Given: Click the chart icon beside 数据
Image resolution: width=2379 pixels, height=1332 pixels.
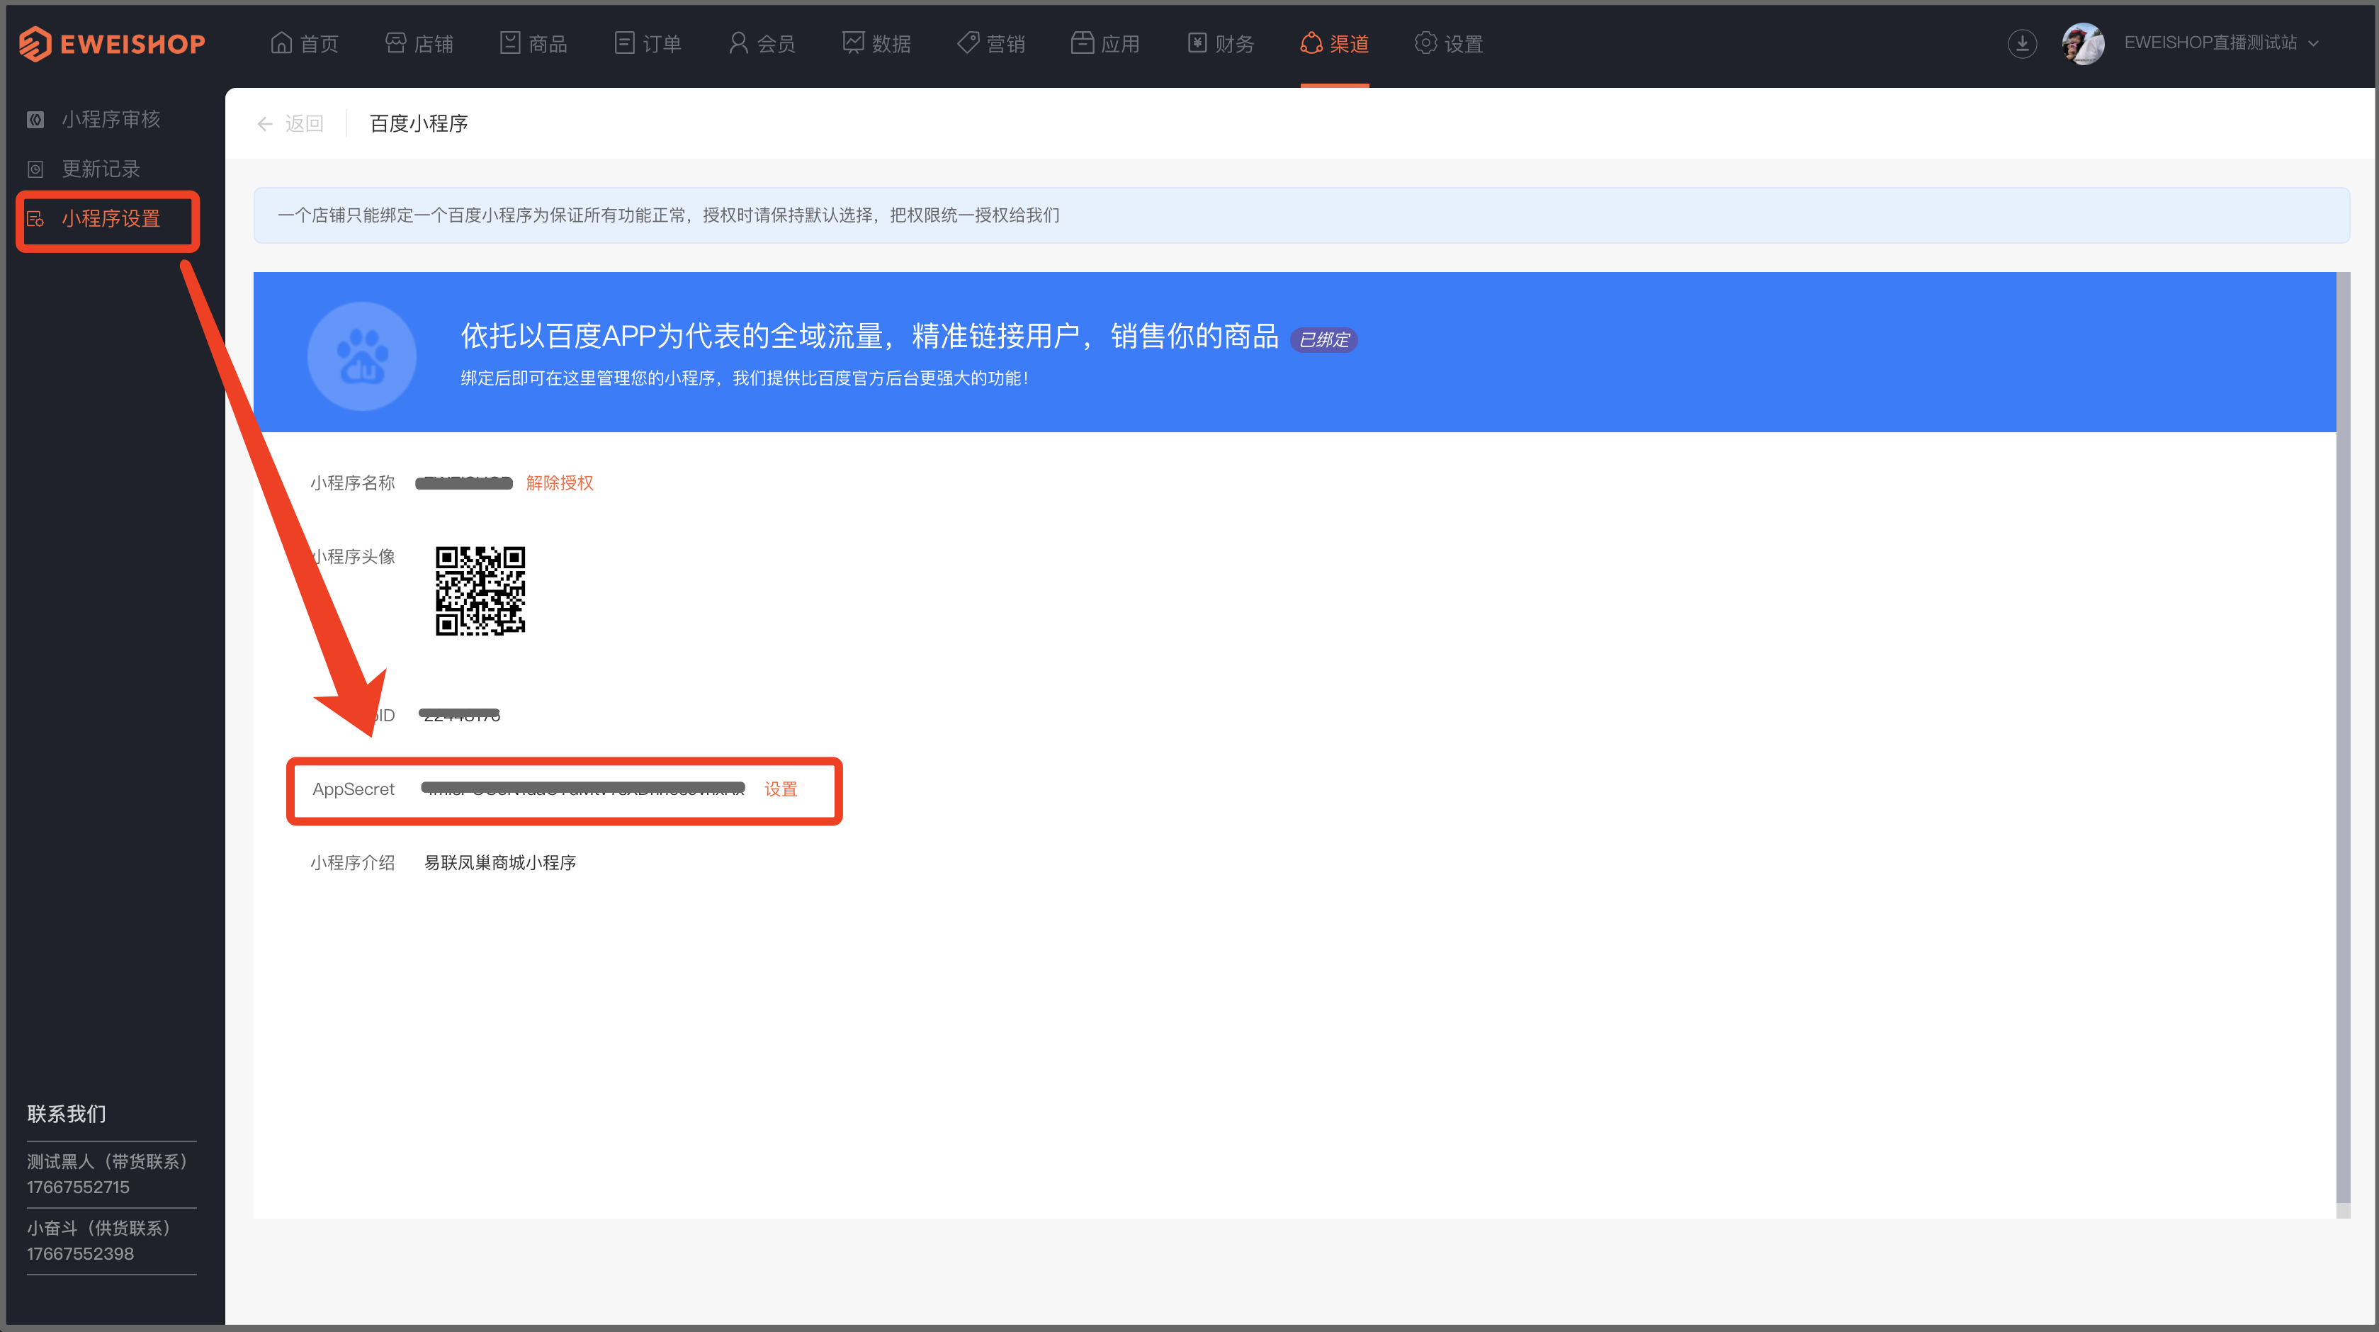Looking at the screenshot, I should coord(853,43).
